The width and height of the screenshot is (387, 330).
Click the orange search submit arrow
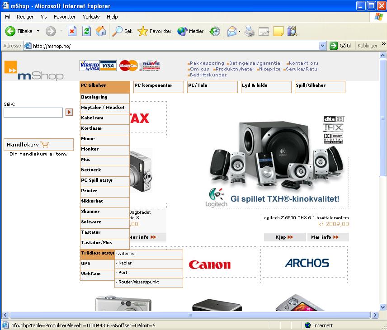coord(69,112)
